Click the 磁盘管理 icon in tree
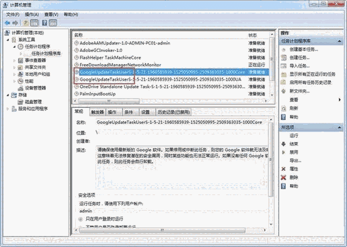 coord(20,102)
